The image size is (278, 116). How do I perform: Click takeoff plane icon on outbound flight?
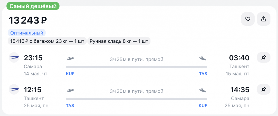(70, 58)
